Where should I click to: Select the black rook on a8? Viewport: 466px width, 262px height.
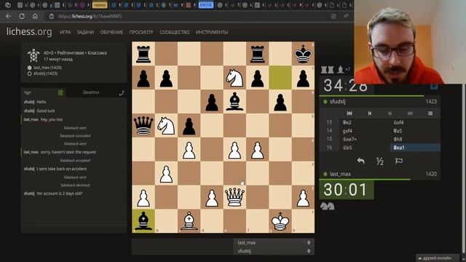click(143, 54)
